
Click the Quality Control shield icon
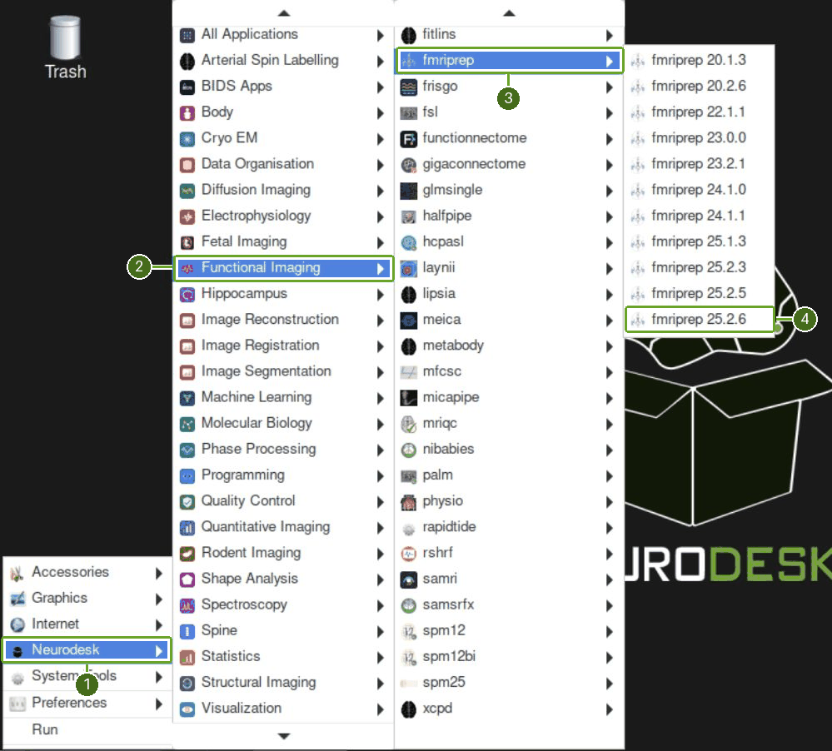[187, 502]
